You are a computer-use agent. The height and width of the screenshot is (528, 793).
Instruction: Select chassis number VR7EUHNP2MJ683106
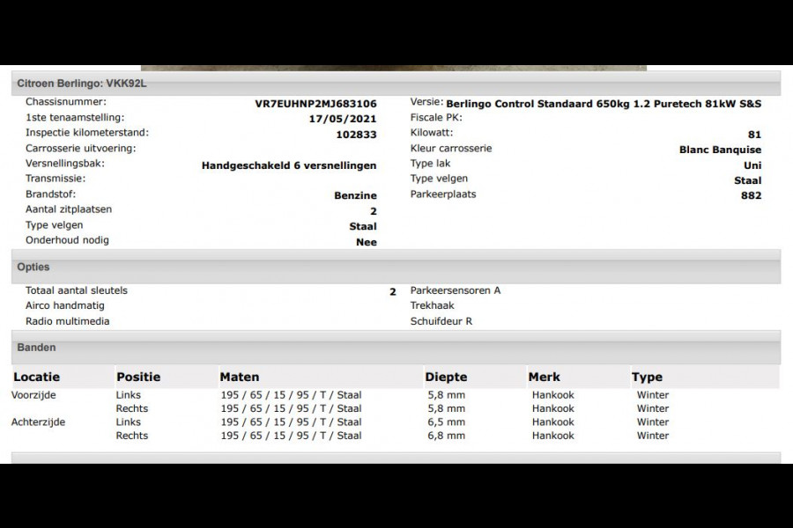(315, 104)
